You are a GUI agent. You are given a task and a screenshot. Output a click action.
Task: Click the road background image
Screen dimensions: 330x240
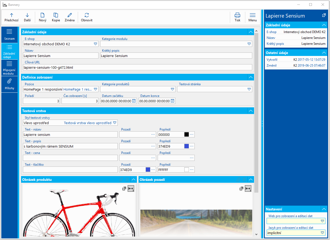[x=196, y=223]
